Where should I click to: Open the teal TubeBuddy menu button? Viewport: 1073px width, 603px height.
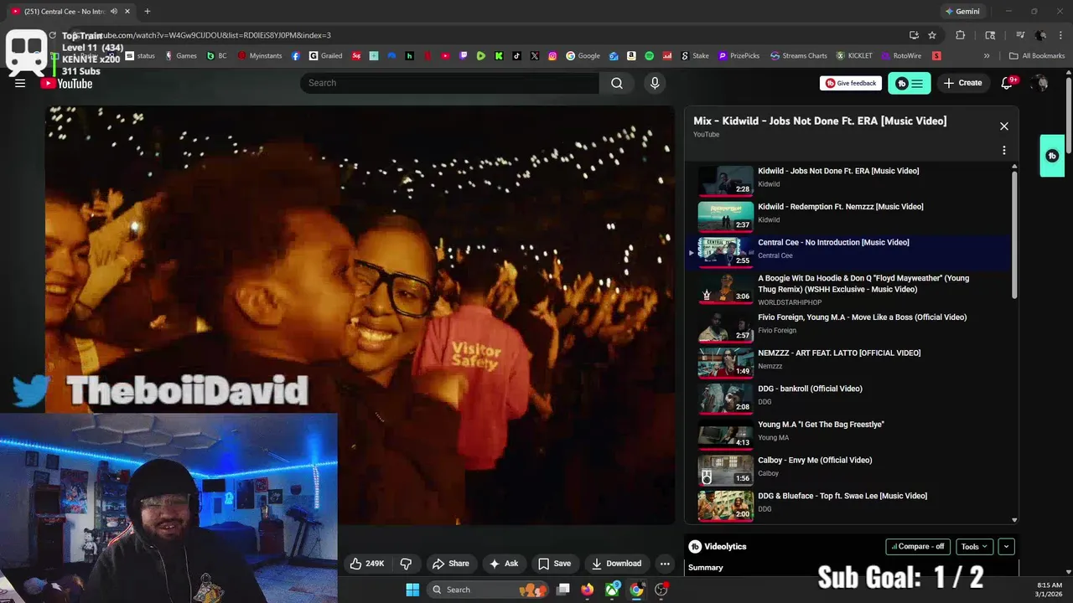909,83
